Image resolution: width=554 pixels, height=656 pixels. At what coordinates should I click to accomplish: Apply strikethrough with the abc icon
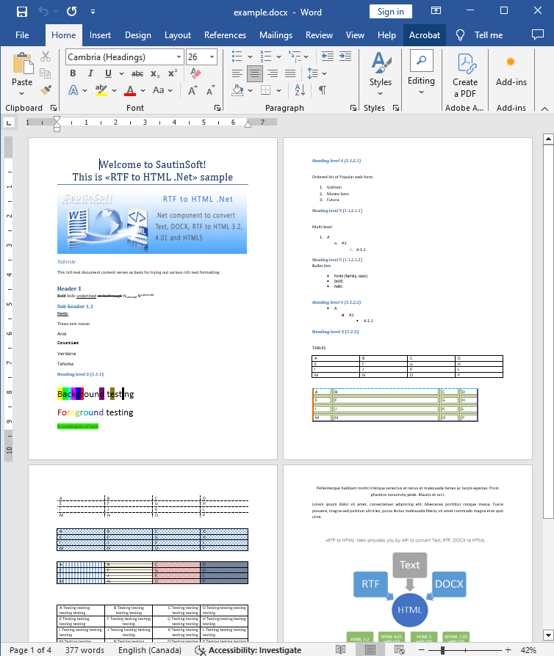[137, 73]
